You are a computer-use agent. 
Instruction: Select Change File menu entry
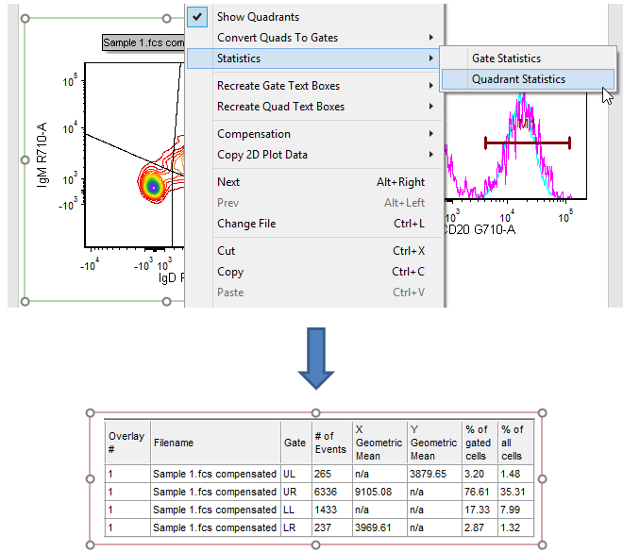(x=248, y=224)
